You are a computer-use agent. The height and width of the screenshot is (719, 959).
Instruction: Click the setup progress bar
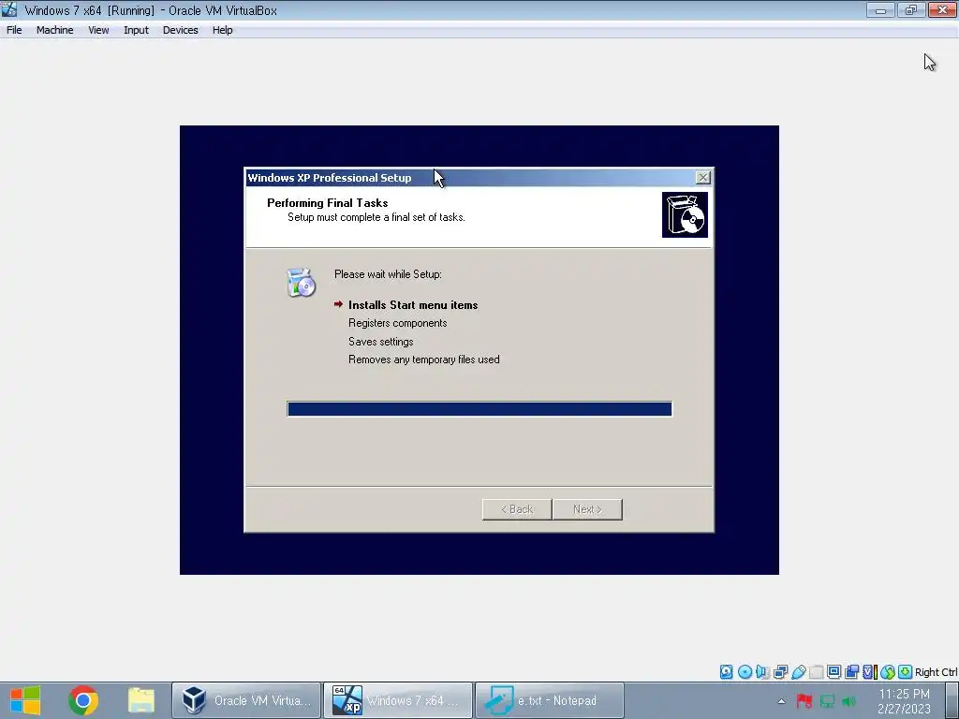pos(479,408)
